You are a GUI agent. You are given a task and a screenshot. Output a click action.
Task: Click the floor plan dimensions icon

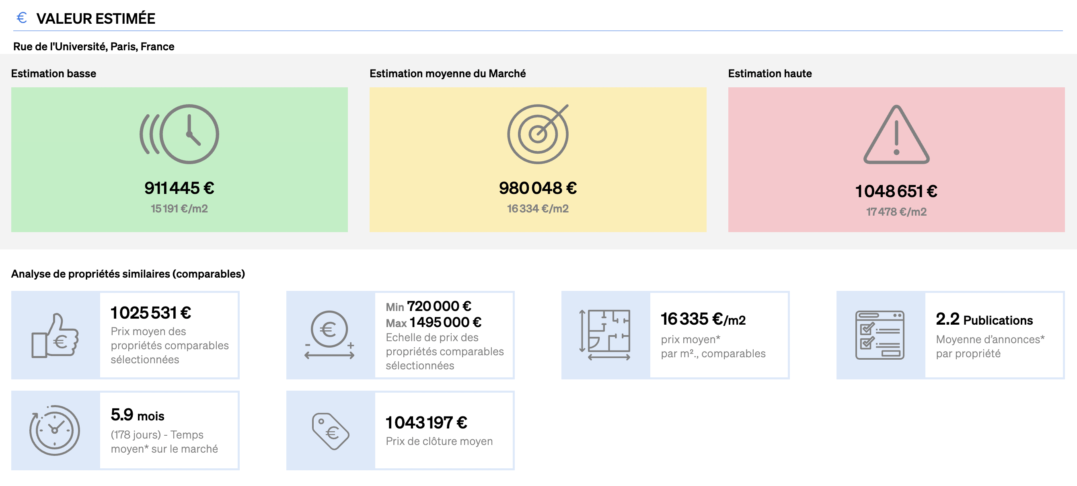pyautogui.click(x=605, y=335)
